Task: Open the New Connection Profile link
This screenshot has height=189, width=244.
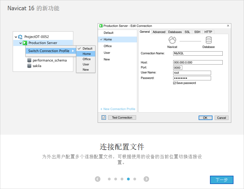Action: [118, 109]
